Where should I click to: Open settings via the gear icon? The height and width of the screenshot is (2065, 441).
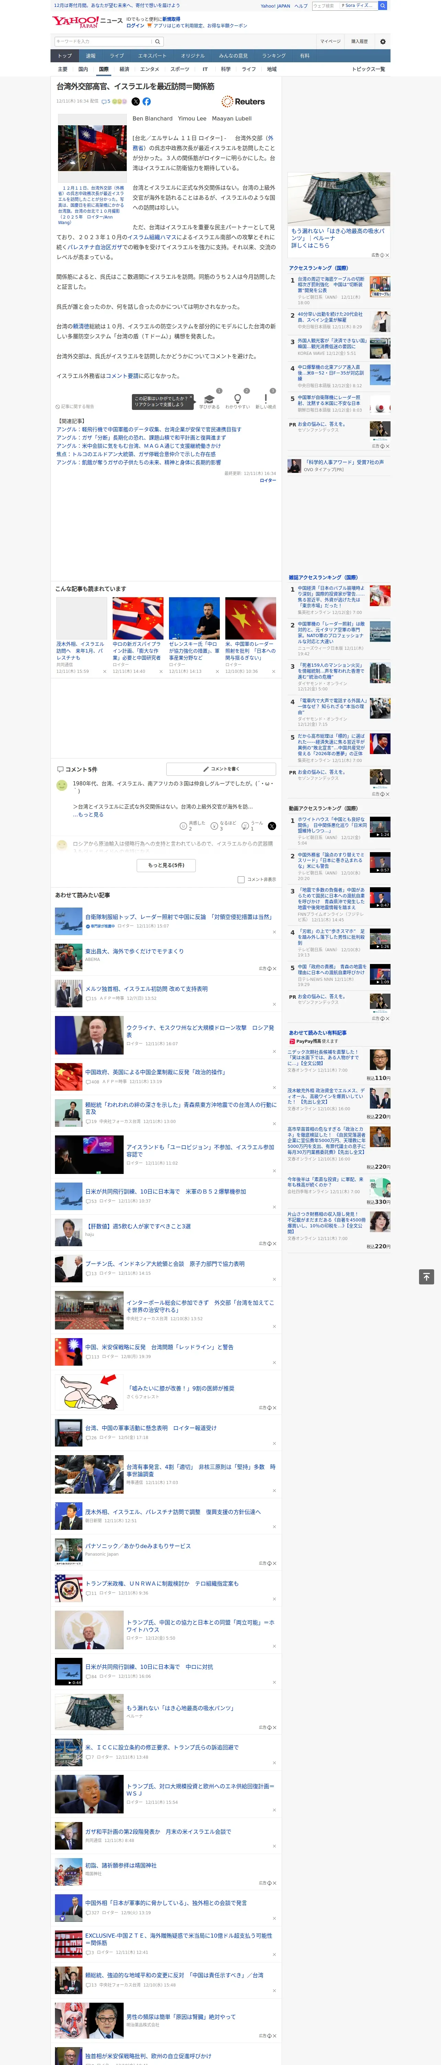383,42
